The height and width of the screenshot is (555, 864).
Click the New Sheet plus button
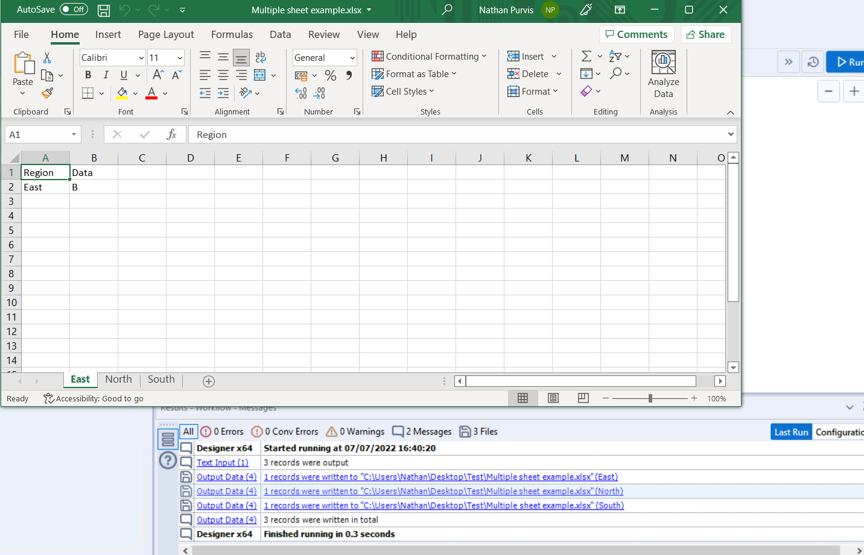pos(209,381)
